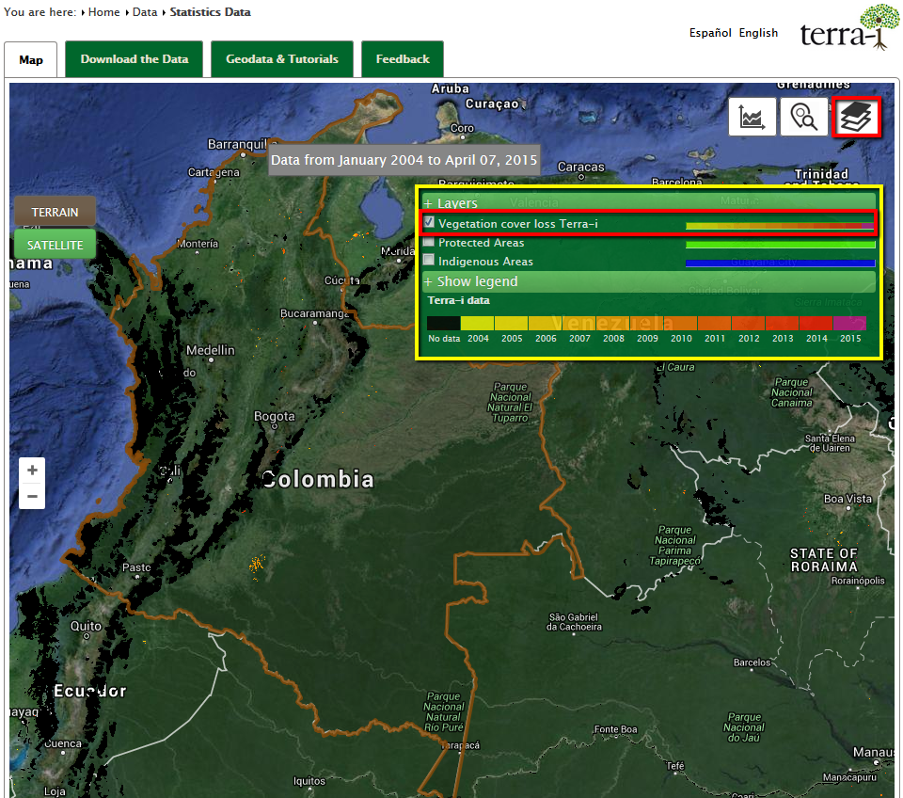Switch map to Terrain view
The height and width of the screenshot is (798, 903).
click(55, 212)
